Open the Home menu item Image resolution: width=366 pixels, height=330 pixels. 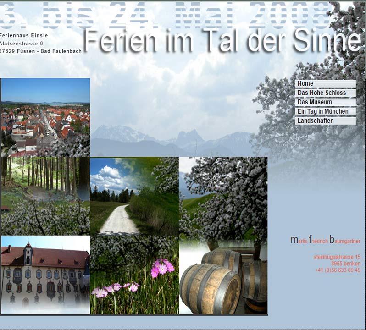point(325,84)
